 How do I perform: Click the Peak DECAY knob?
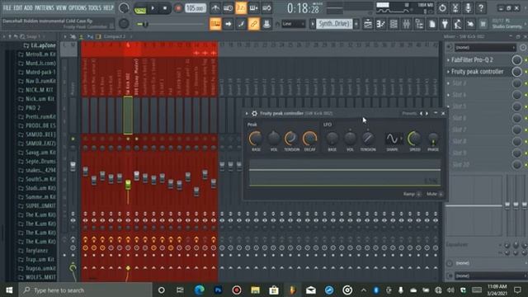click(x=309, y=139)
